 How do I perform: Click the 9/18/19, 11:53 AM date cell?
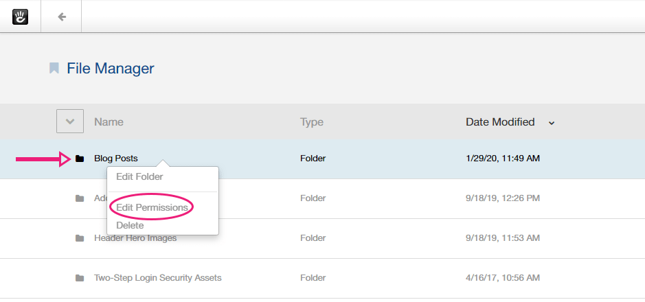pyautogui.click(x=503, y=238)
